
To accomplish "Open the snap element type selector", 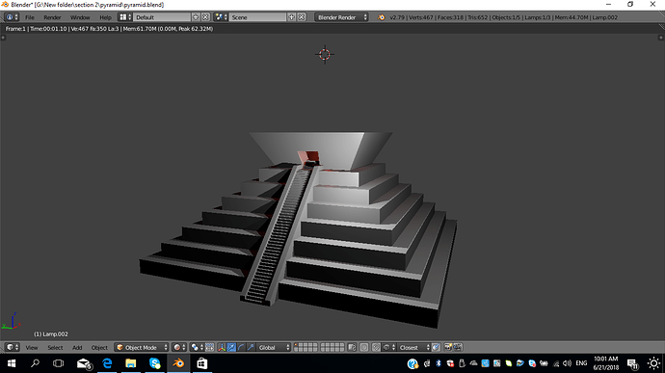I will click(389, 347).
